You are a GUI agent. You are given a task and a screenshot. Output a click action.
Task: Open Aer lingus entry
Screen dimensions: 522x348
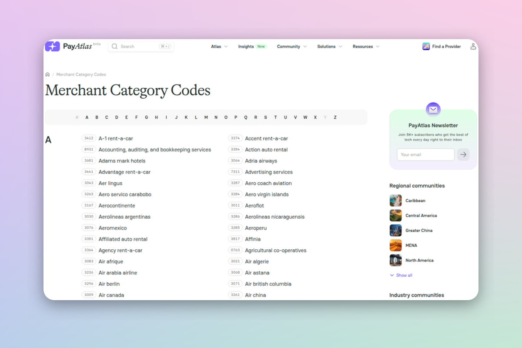click(110, 183)
